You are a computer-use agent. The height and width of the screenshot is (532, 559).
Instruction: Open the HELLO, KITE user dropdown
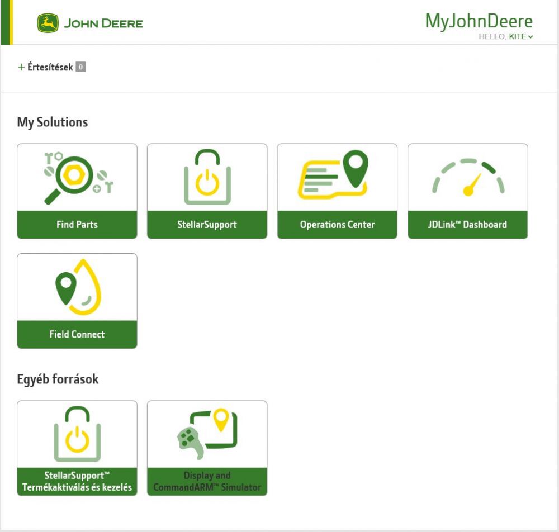pos(505,36)
